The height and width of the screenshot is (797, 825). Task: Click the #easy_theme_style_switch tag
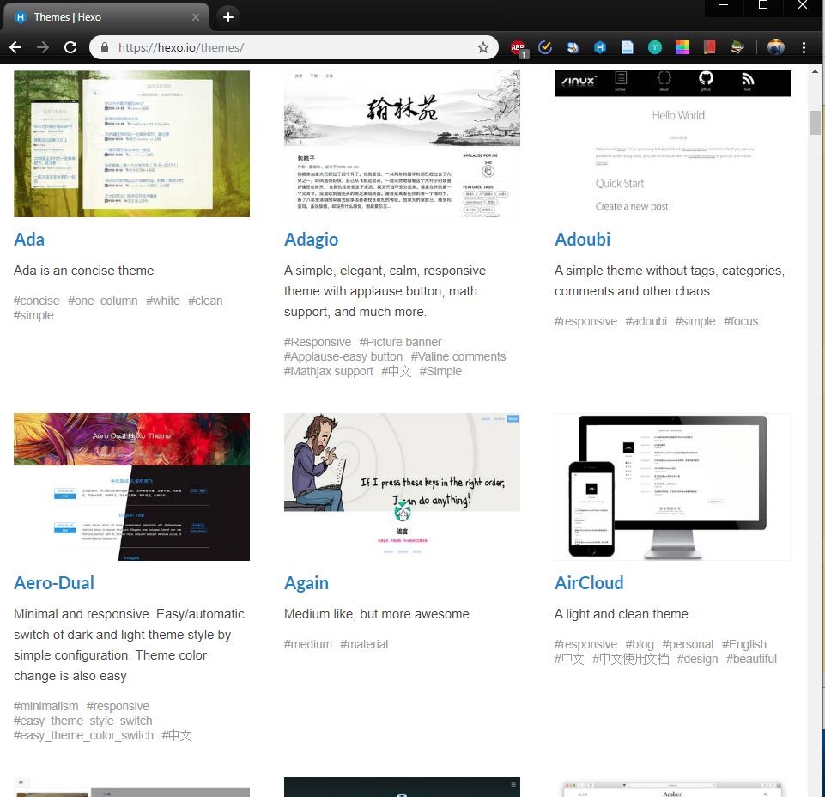tap(82, 721)
